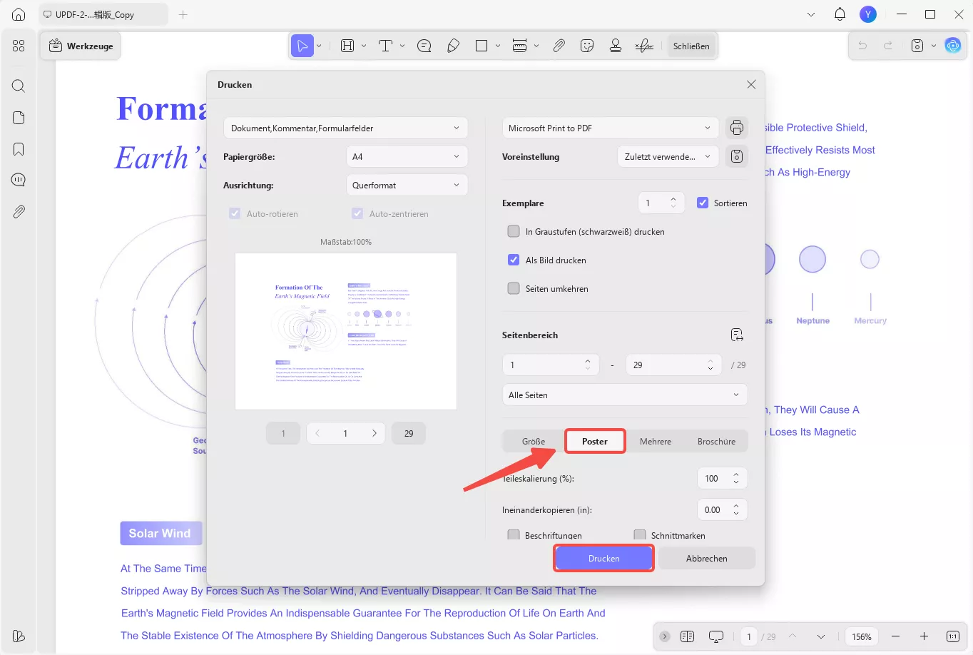The image size is (973, 655).
Task: Open the Werkzeuge menu
Action: pos(81,46)
